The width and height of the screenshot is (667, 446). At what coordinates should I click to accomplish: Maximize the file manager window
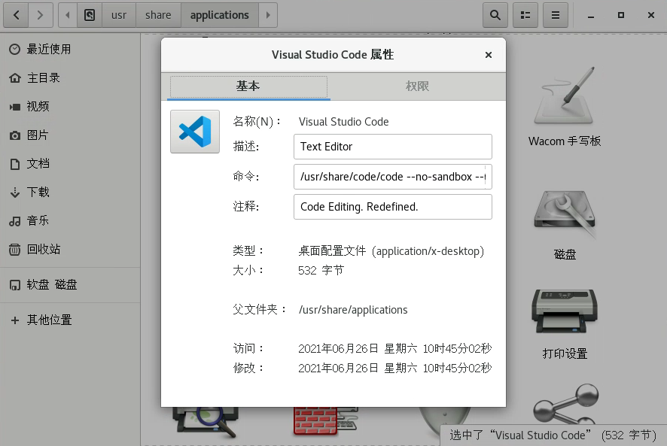(620, 15)
